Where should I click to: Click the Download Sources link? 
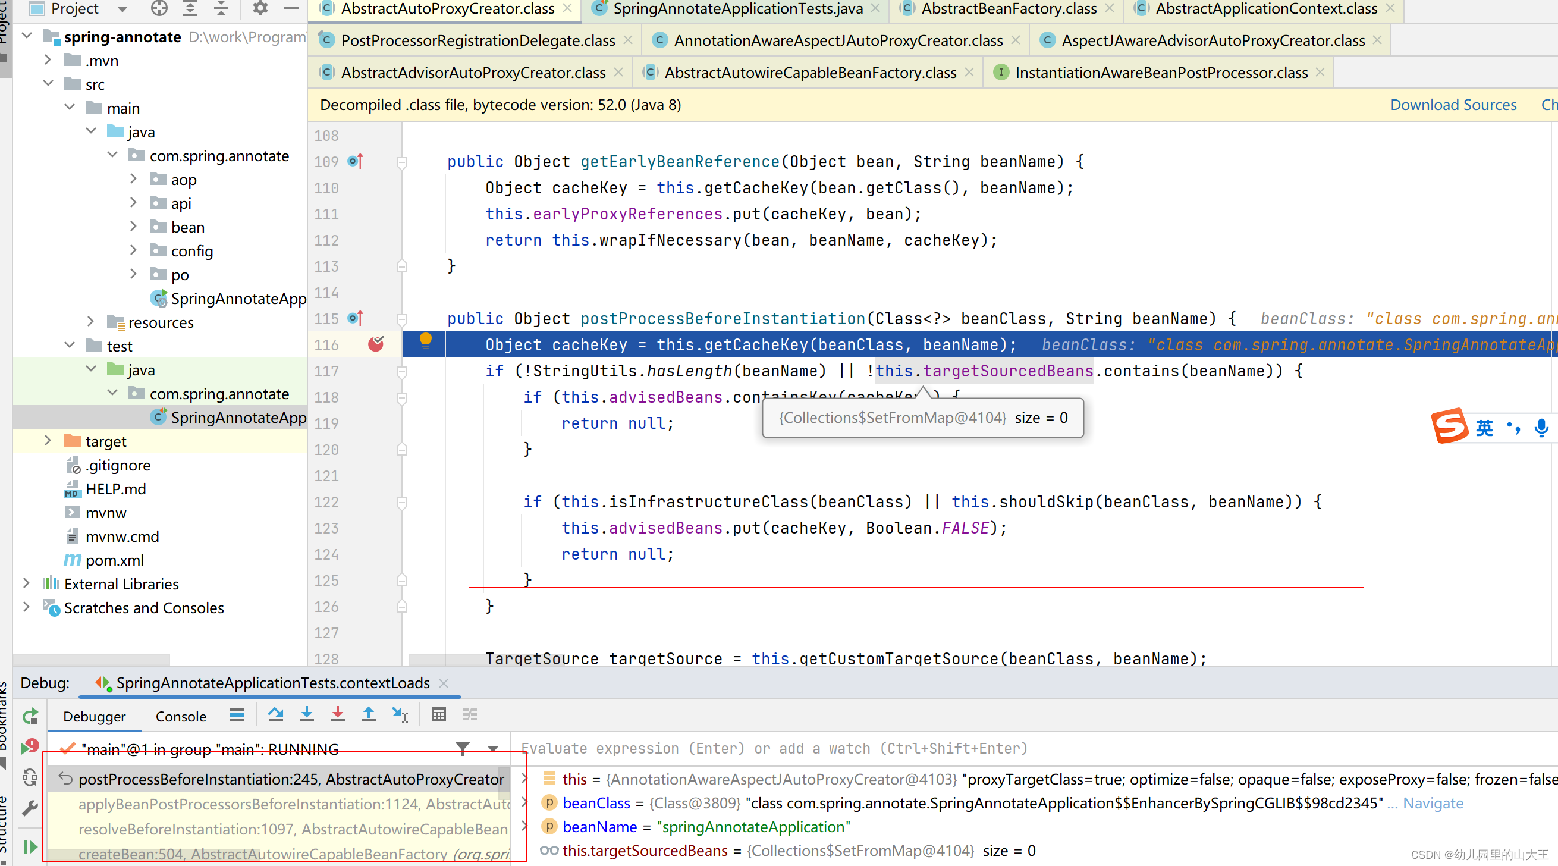(x=1453, y=104)
